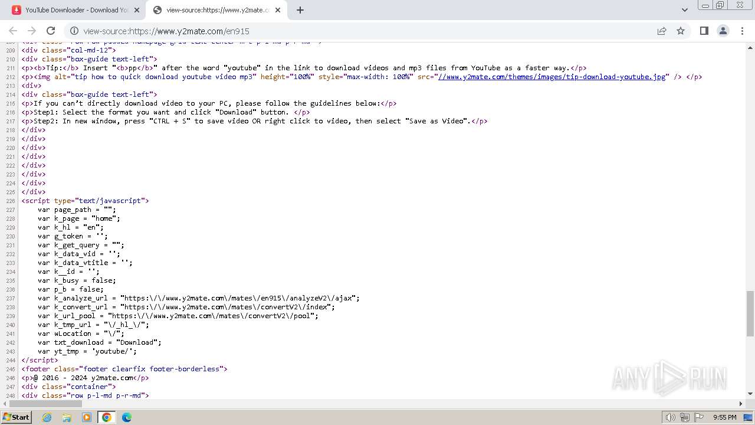Open File Explorer from the taskbar
Image resolution: width=755 pixels, height=425 pixels.
point(67,417)
